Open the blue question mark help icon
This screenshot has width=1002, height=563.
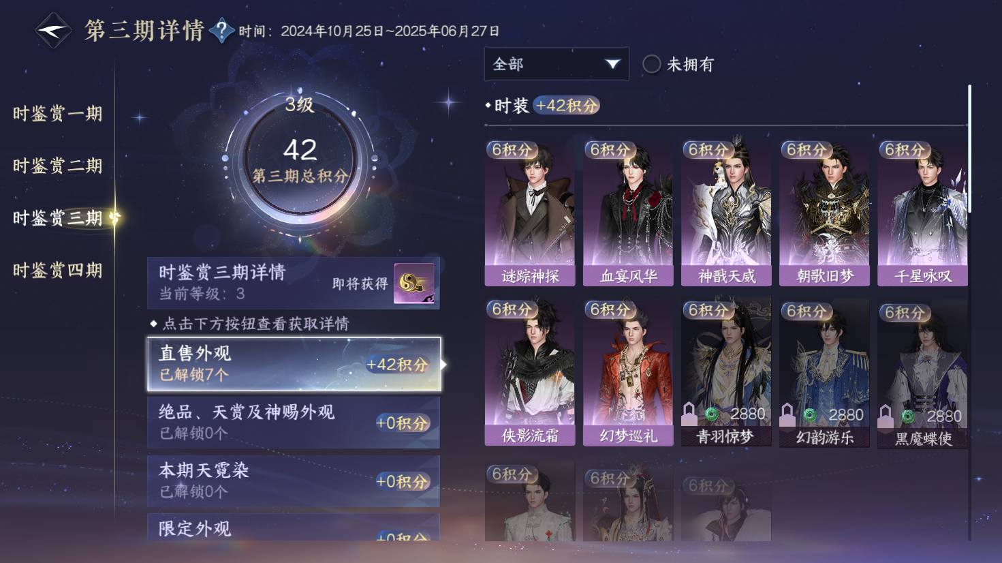(222, 31)
